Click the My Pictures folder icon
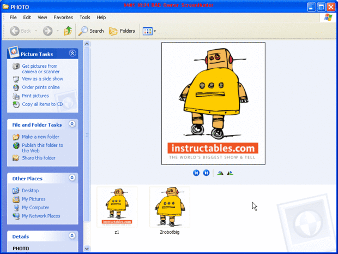This screenshot has height=254, width=338. pos(16,199)
